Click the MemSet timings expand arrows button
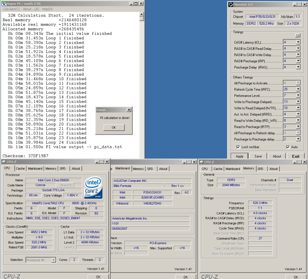 coord(298,35)
